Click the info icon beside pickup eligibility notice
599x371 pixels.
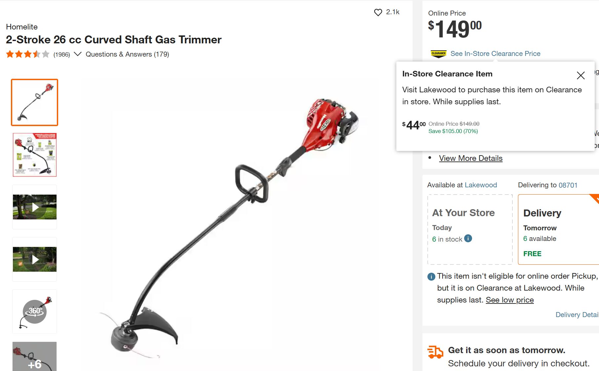tap(431, 277)
